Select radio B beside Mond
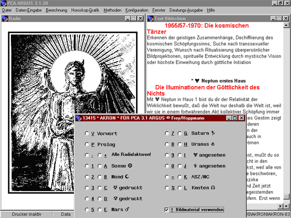Screen dimensions: 291x218 click(100, 177)
